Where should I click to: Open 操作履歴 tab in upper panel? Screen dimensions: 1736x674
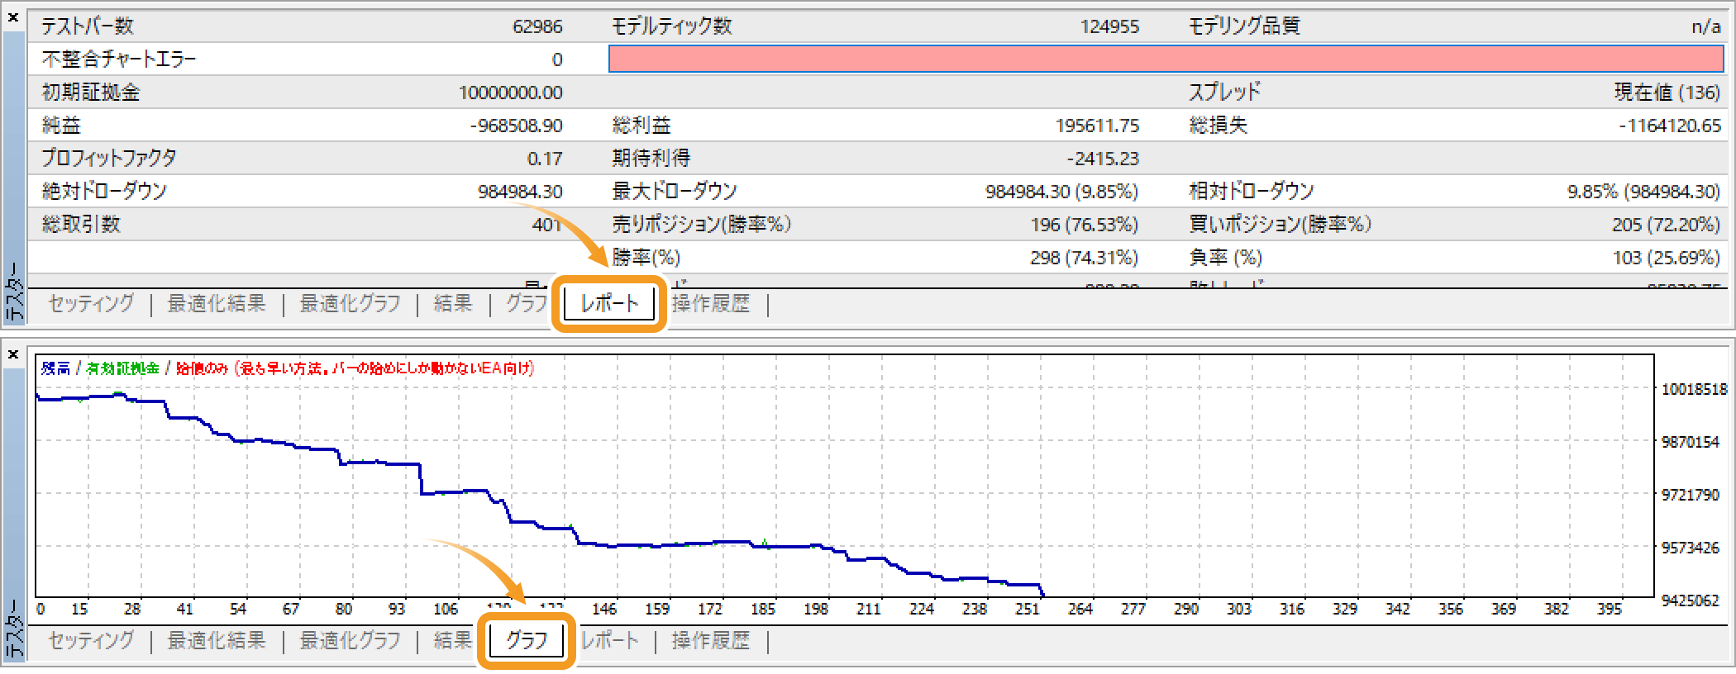pyautogui.click(x=711, y=304)
